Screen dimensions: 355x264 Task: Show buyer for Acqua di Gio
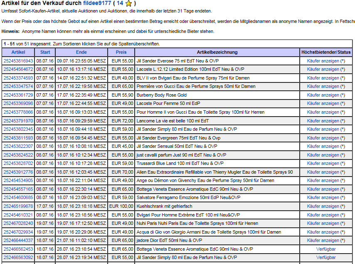pyautogui.click(x=323, y=232)
